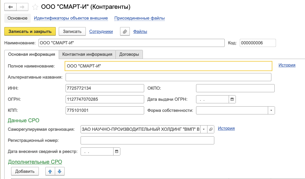Expand the Форма собственности dropdown

point(271,111)
